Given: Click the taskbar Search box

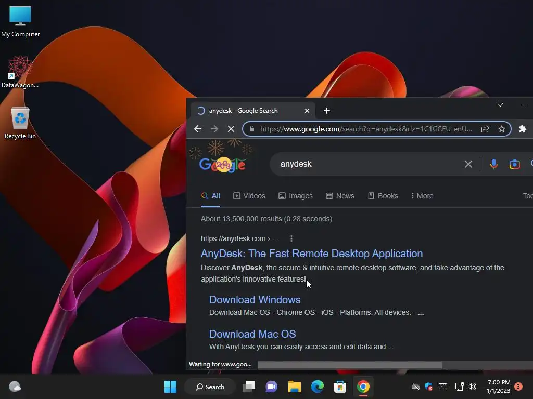Looking at the screenshot, I should coord(210,387).
